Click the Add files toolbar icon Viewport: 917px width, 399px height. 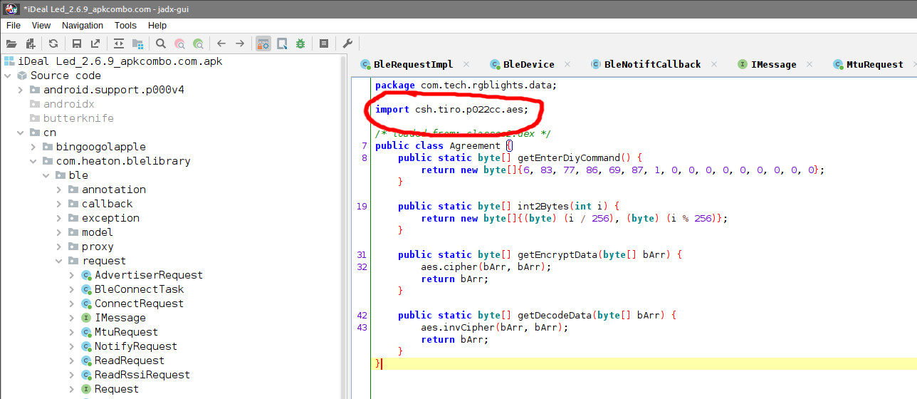click(x=31, y=43)
